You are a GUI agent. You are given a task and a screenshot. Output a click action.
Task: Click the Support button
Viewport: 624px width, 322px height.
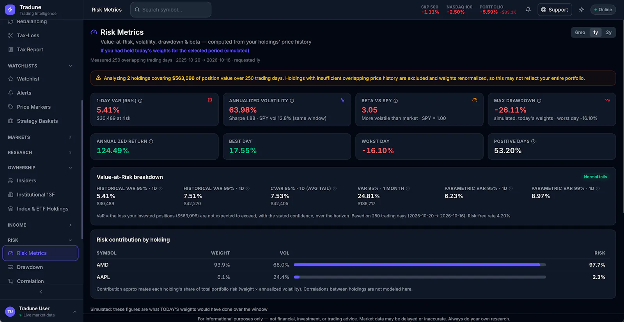click(x=555, y=10)
